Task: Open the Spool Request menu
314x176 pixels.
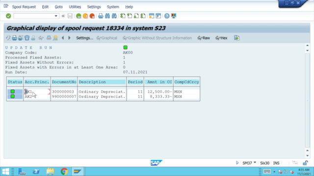Action: tap(24, 7)
